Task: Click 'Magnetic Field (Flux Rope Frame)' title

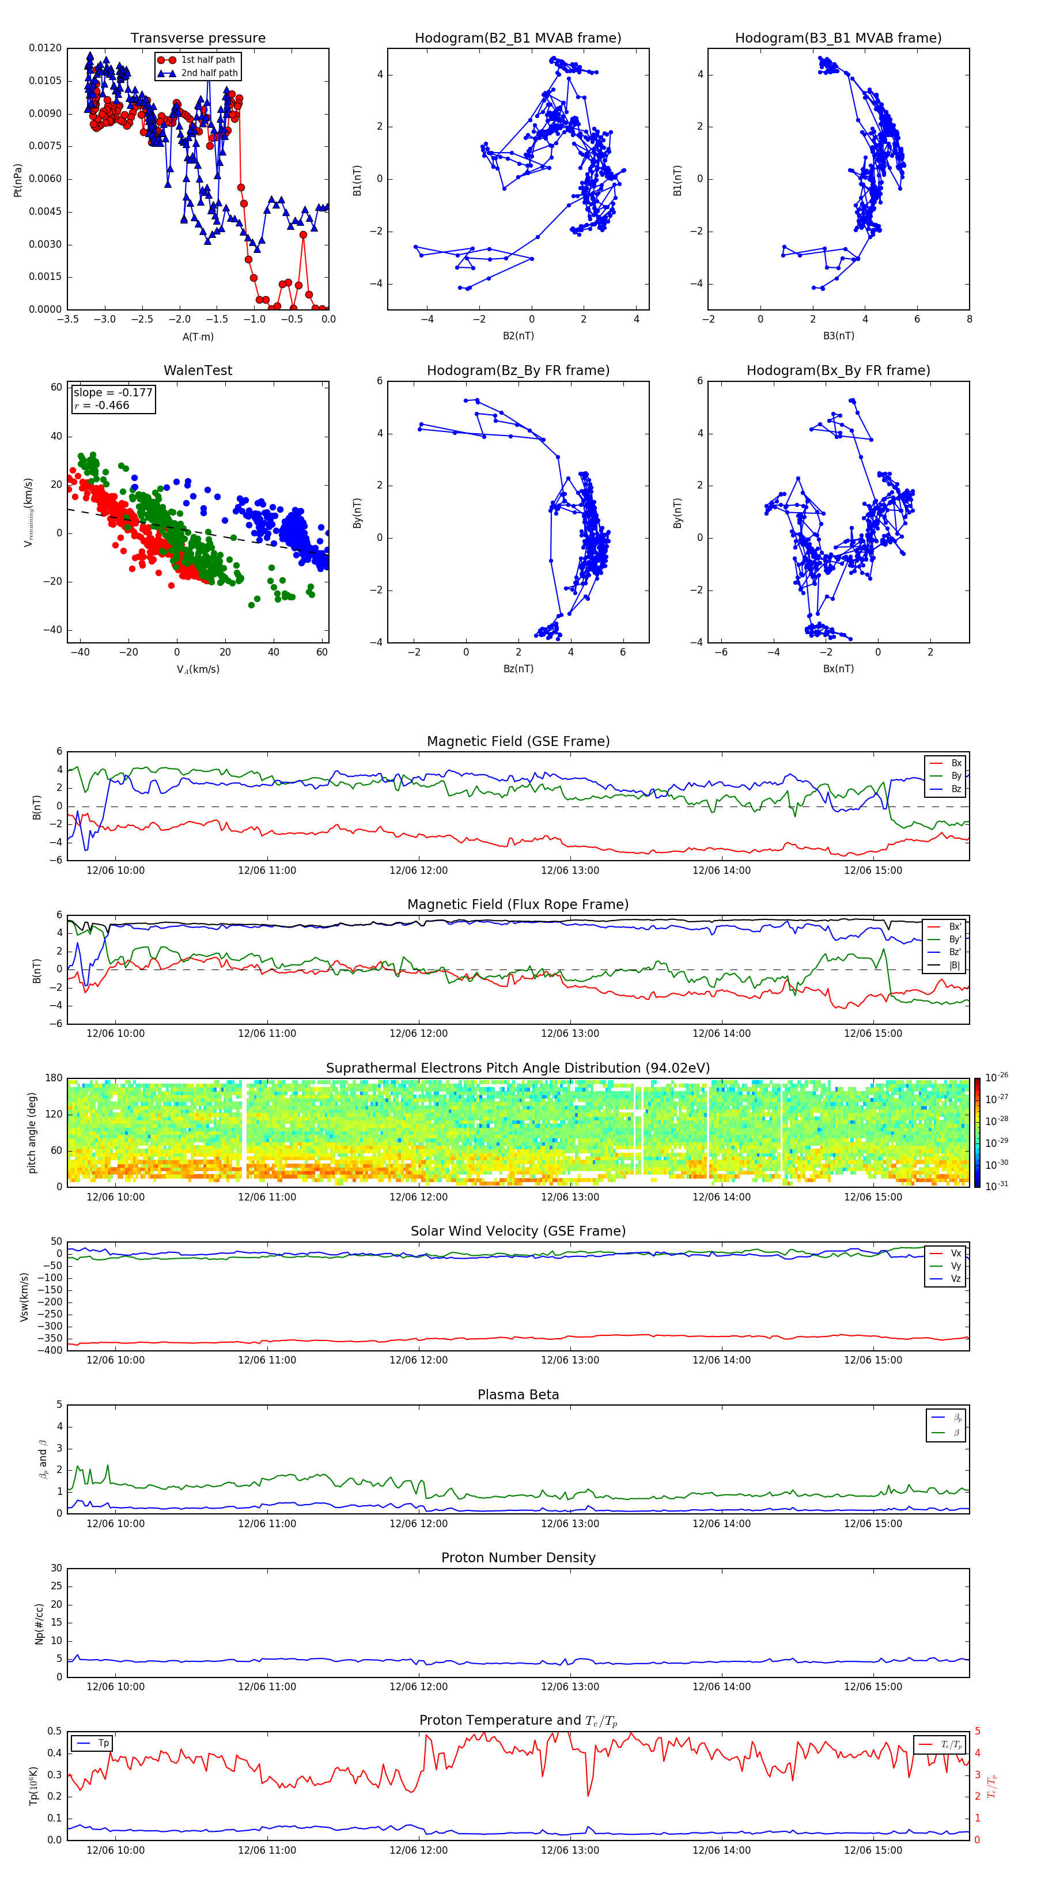Action: point(518,905)
